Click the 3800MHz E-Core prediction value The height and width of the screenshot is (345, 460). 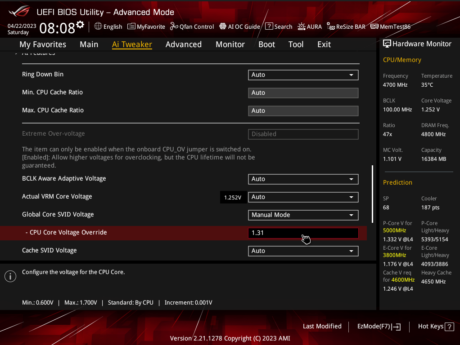coord(395,255)
